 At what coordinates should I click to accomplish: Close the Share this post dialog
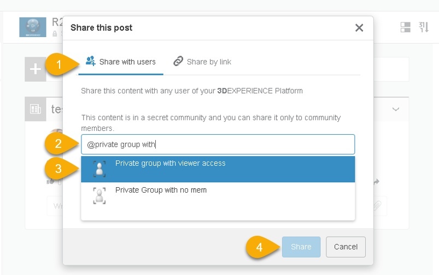point(359,28)
